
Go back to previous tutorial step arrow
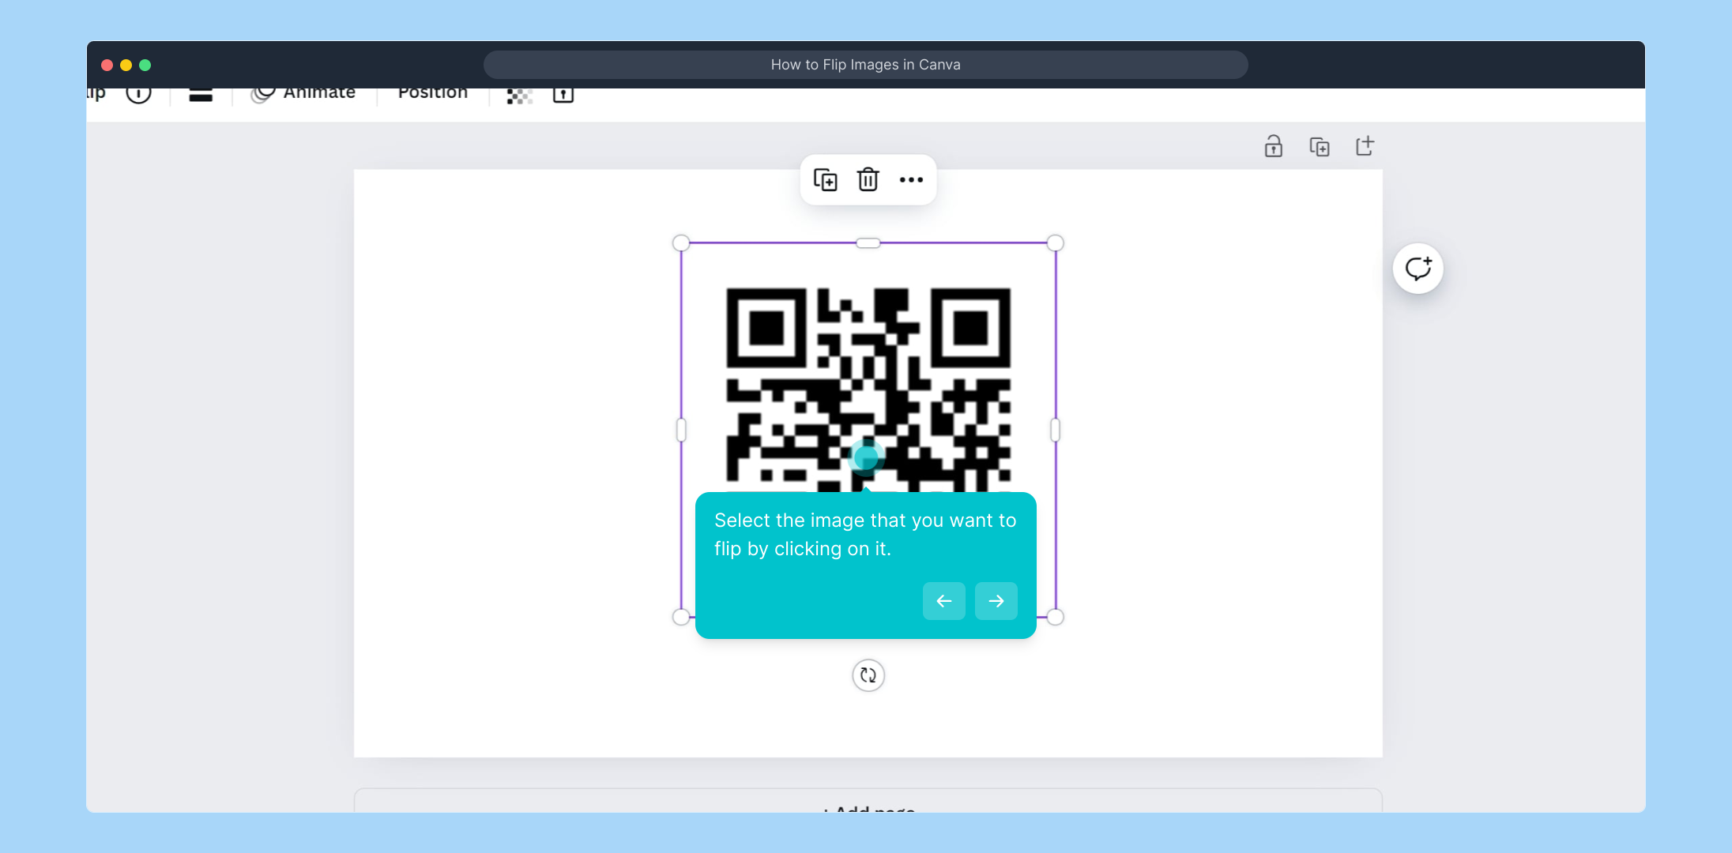pyautogui.click(x=943, y=601)
